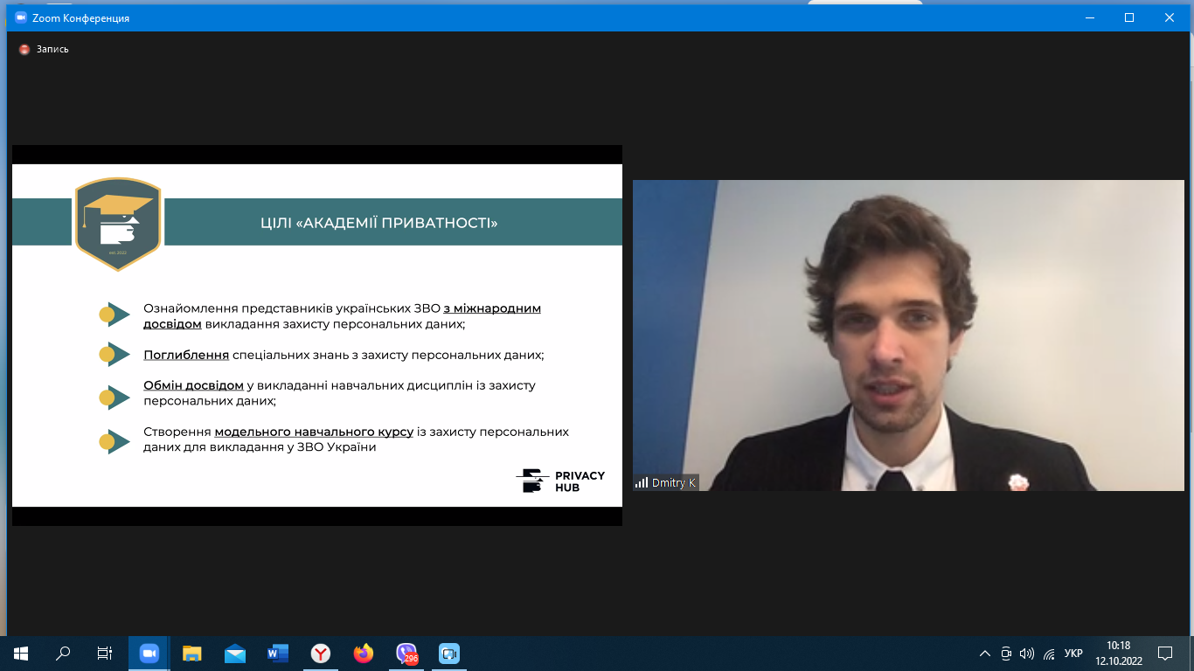The image size is (1194, 671).
Task: Select Dmitry K's video tile
Action: click(908, 335)
